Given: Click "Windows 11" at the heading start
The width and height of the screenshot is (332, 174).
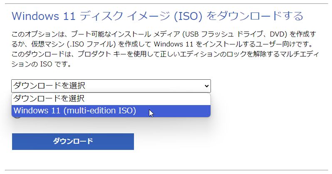Looking at the screenshot, I should pos(37,17).
